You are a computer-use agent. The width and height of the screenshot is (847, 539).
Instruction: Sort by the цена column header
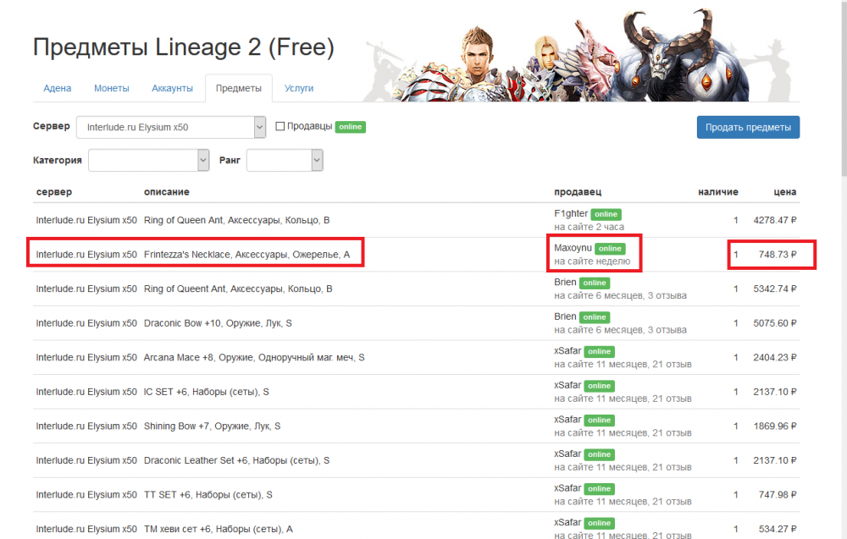784,192
